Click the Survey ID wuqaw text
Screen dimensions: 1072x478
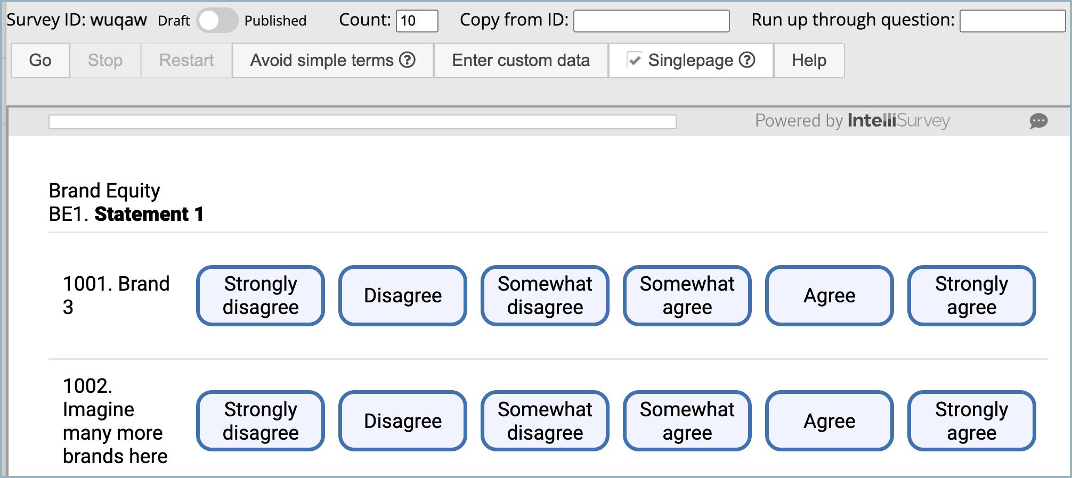click(77, 20)
